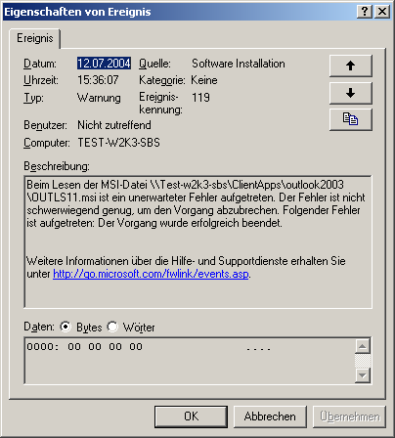This screenshot has height=438, width=395.
Task: Copy event details to clipboard icon
Action: pos(351,119)
